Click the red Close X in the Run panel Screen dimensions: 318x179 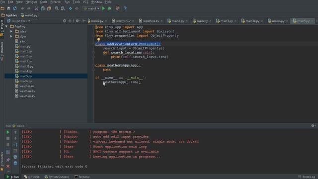[8, 166]
